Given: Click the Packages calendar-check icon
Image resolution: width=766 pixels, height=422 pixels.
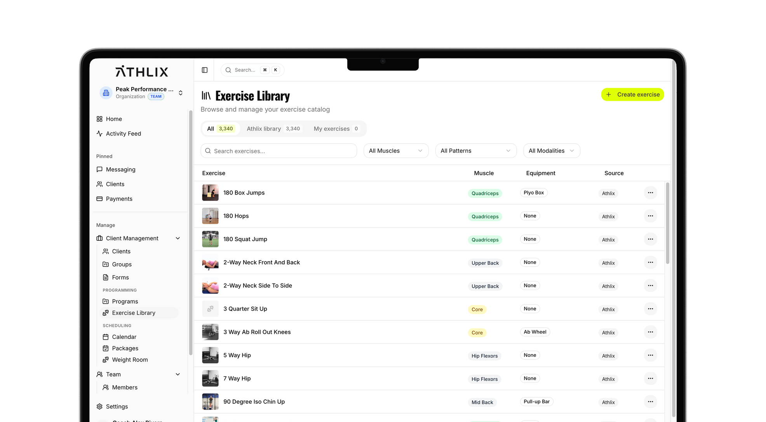Looking at the screenshot, I should [x=106, y=349].
